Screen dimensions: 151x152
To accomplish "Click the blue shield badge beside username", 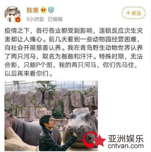I will [x=51, y=10].
